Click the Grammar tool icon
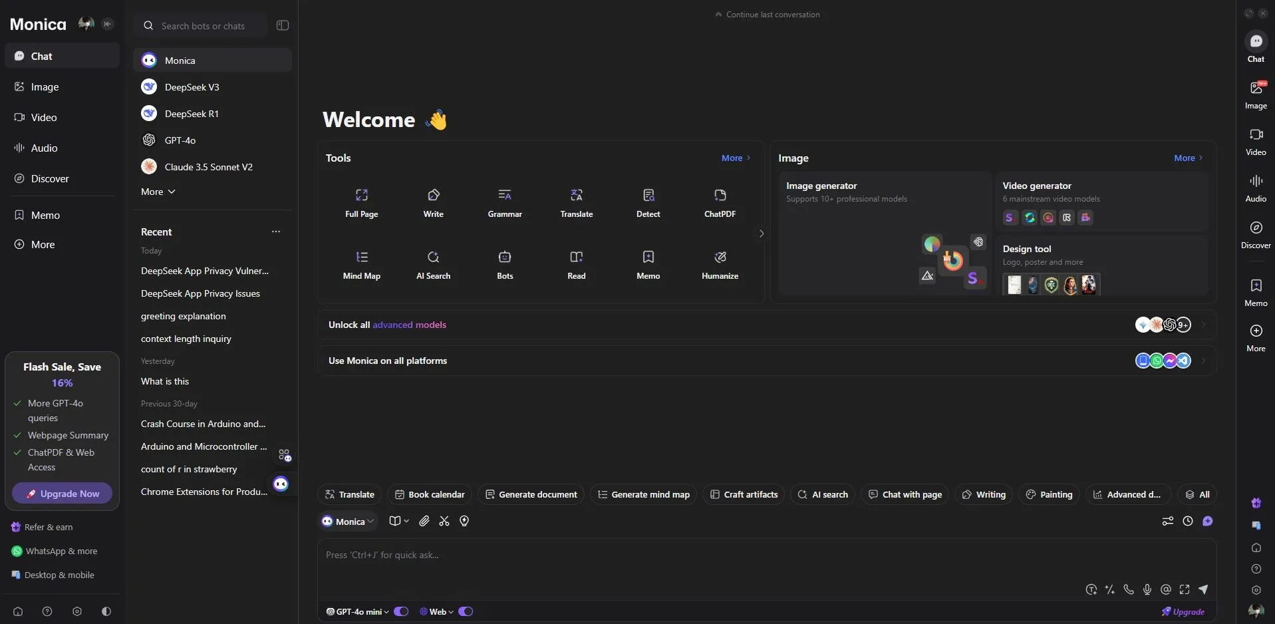Image resolution: width=1275 pixels, height=624 pixels. coord(505,195)
